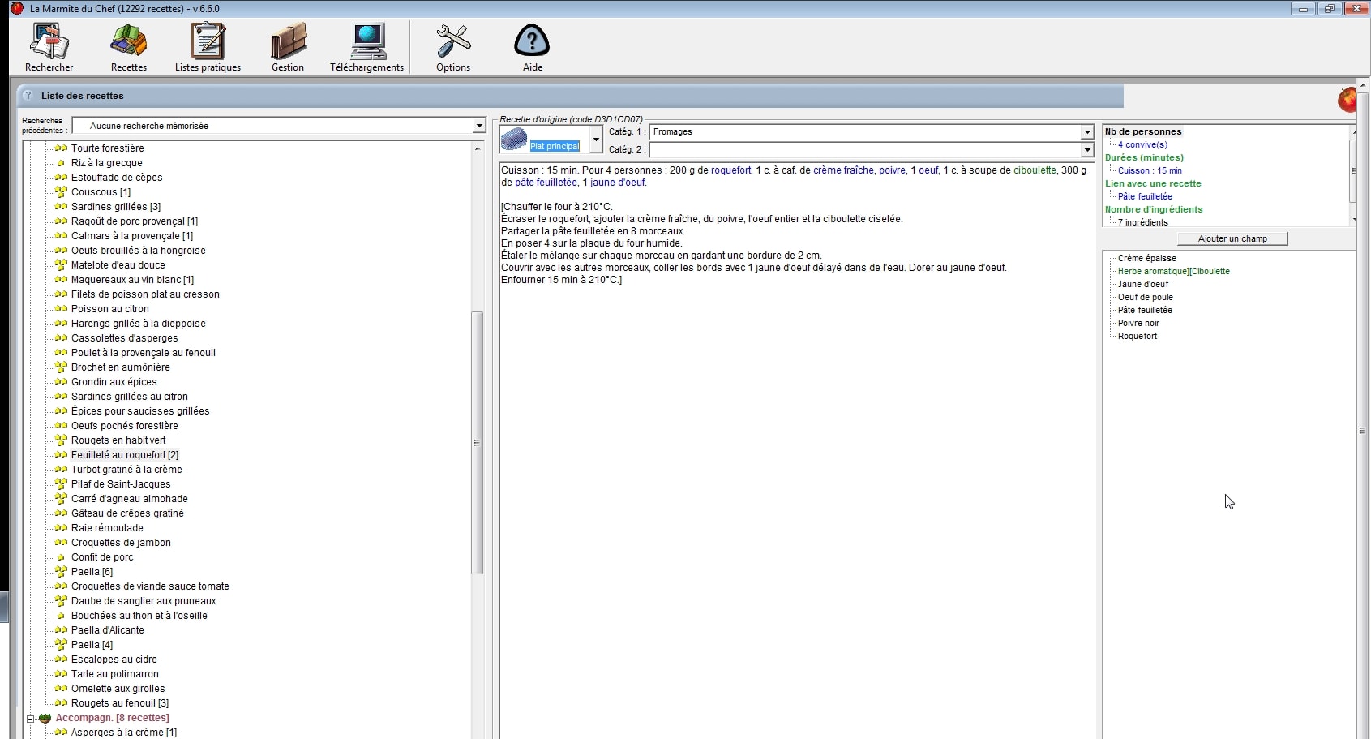The image size is (1371, 739).
Task: Select Poivre noir in ingredients list
Action: coord(1138,323)
